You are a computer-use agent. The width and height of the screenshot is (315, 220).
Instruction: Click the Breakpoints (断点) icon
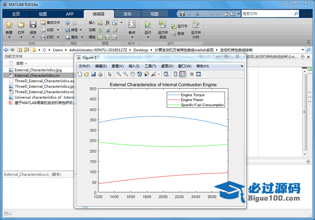pyautogui.click(x=131, y=25)
